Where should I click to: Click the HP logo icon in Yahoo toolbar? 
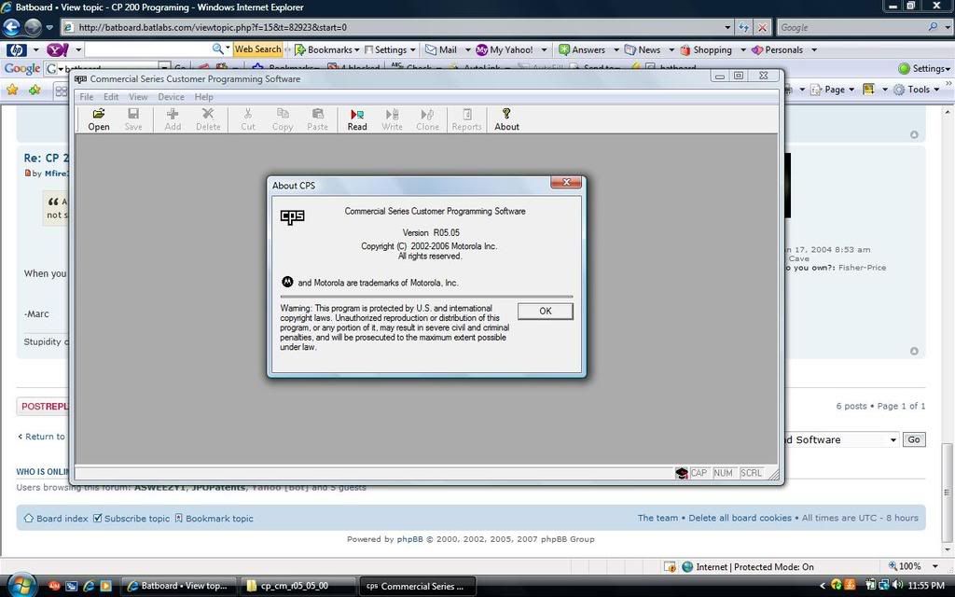point(17,49)
